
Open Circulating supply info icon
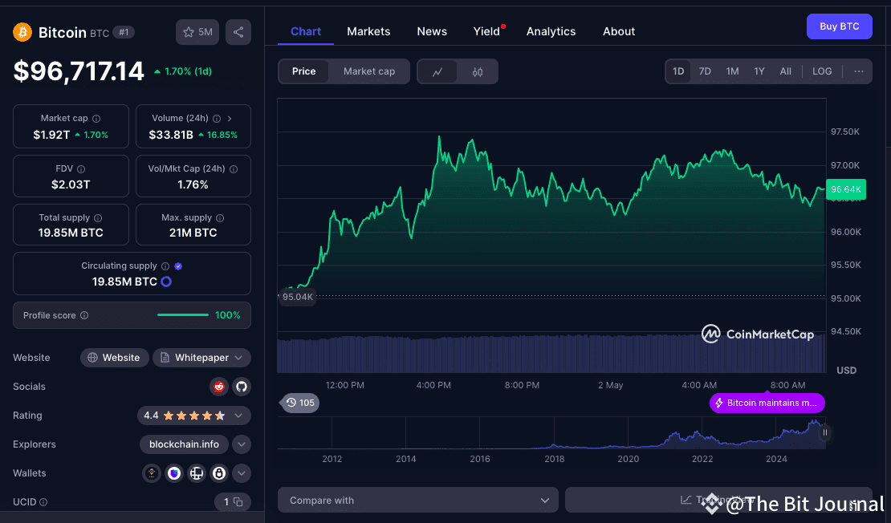tap(165, 266)
